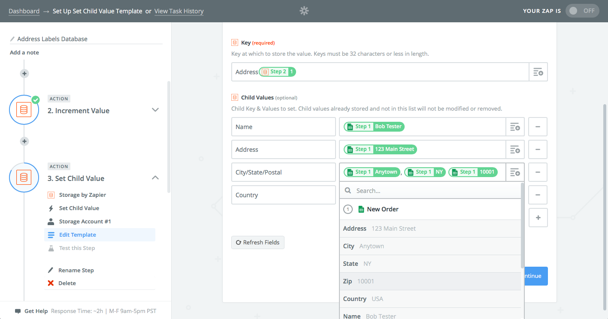The image size is (608, 319).
Task: Click the 10001 Step 1 pill
Action: pyautogui.click(x=473, y=172)
